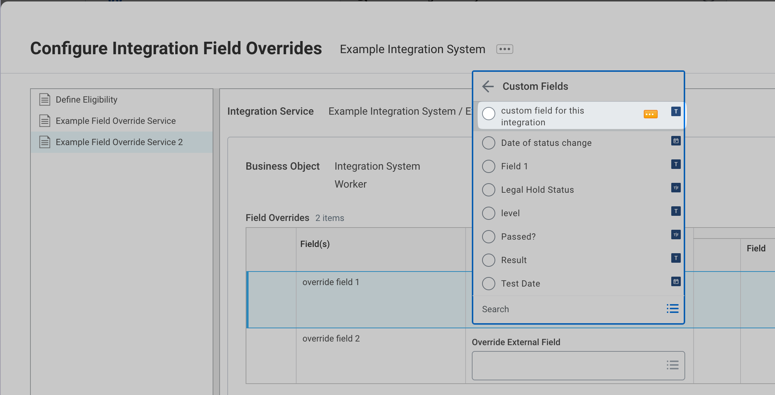Open related actions for Example Integration System

point(504,49)
